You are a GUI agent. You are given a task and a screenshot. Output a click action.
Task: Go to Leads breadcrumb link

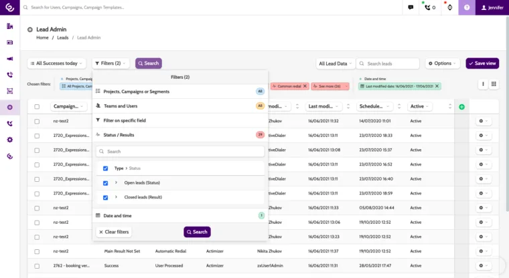point(63,37)
